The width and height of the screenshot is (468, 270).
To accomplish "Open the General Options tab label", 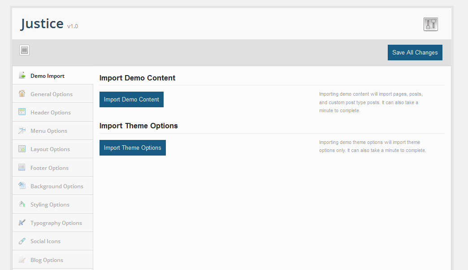I will (x=52, y=94).
